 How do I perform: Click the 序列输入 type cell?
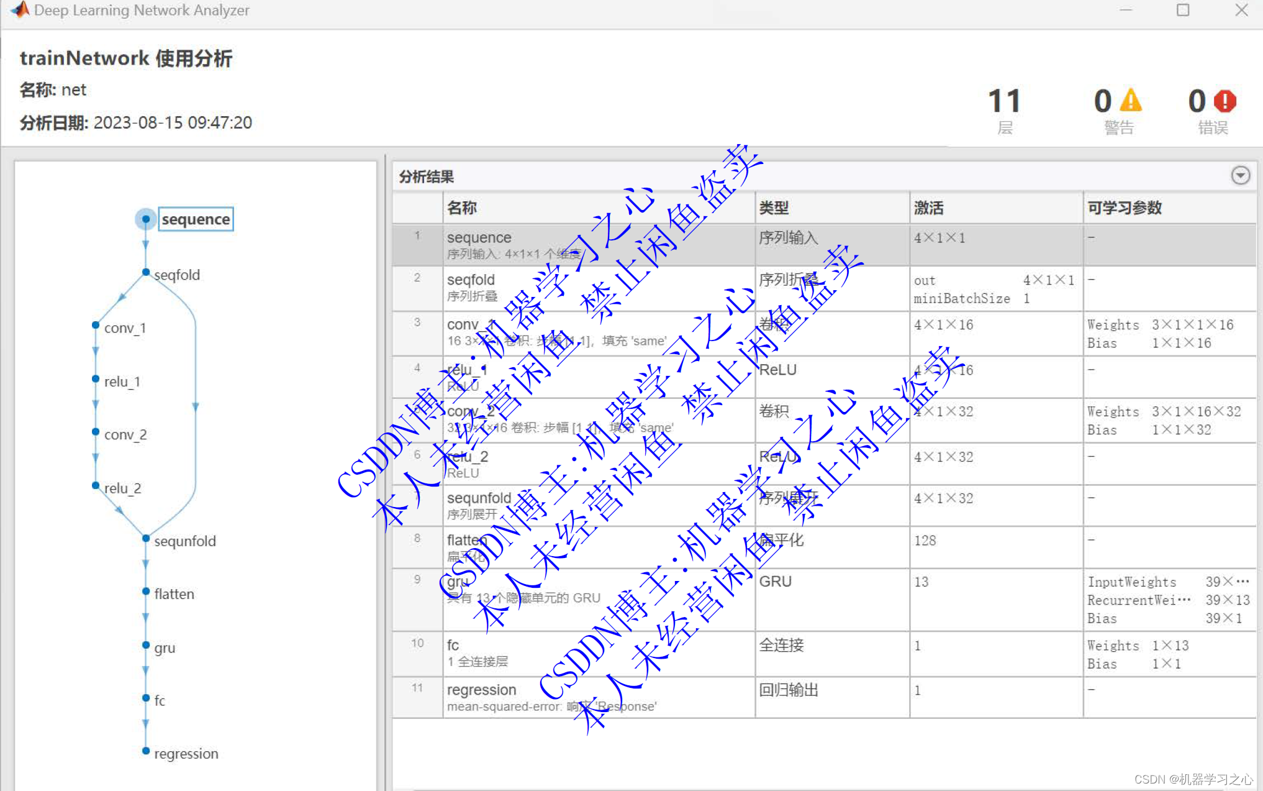point(832,245)
